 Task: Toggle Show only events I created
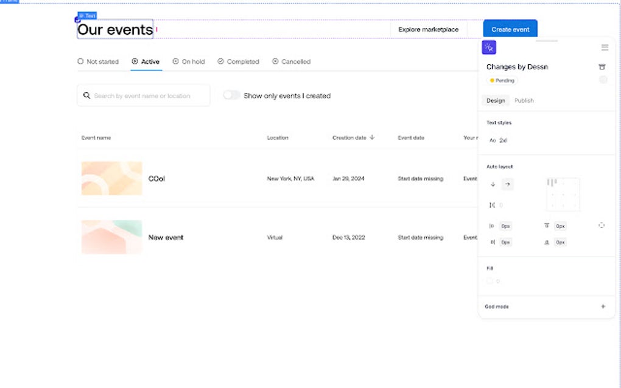[x=231, y=95]
